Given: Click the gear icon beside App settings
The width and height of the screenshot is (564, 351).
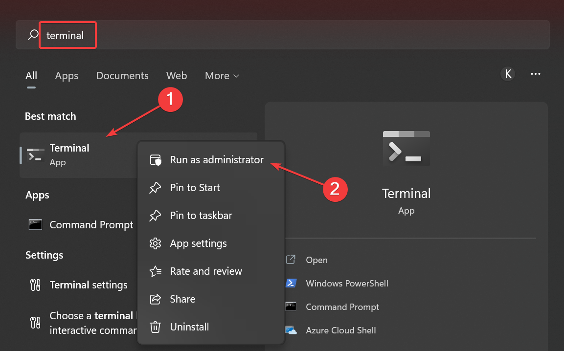Looking at the screenshot, I should pos(156,243).
